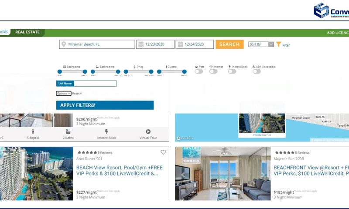Click the Majestic Sun 209B unit name
The image size is (349, 209).
point(289,159)
